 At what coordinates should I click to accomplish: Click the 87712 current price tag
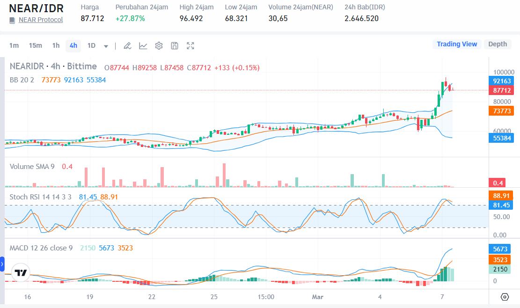click(x=501, y=90)
